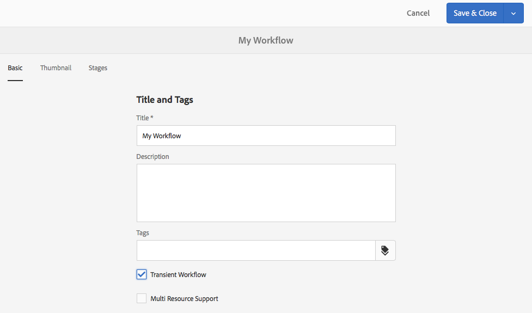This screenshot has height=313, width=532.
Task: Click inside the Description text area
Action: click(266, 193)
